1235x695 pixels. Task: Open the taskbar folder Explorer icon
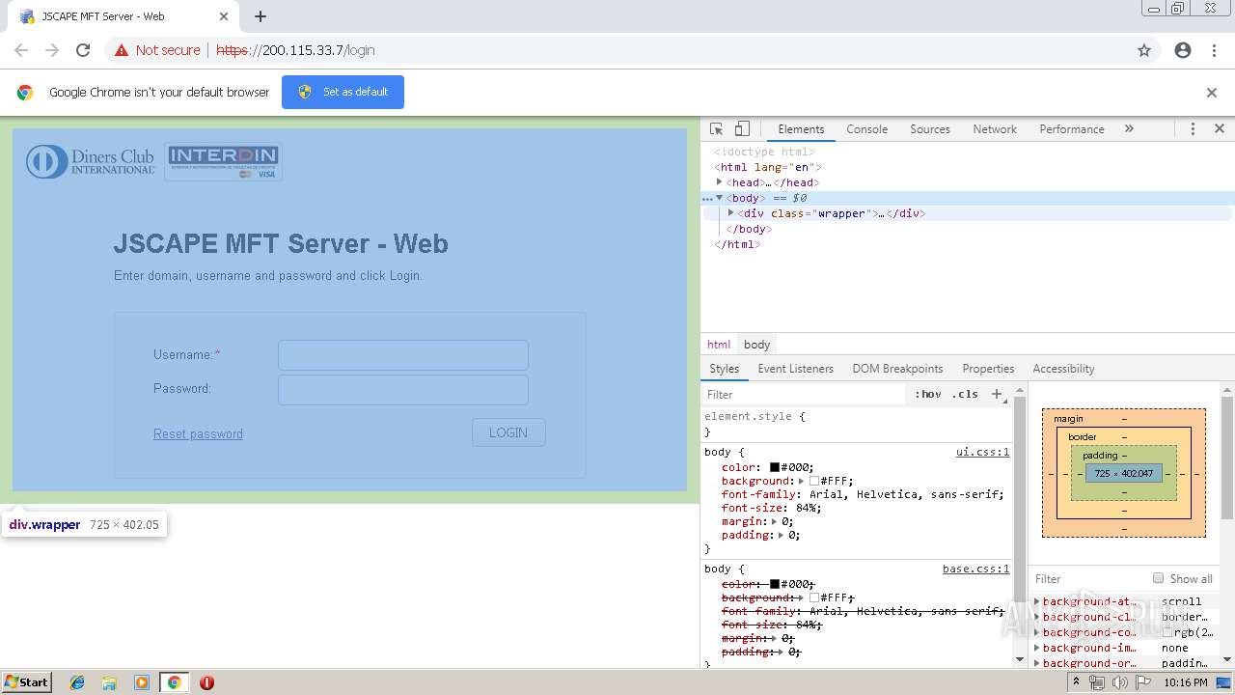109,682
